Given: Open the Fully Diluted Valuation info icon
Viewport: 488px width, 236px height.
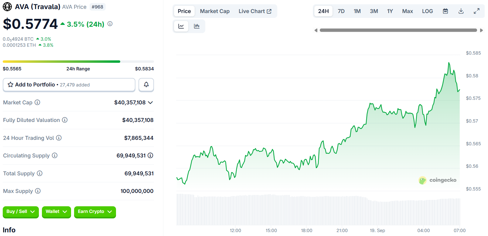Looking at the screenshot, I should coord(65,120).
